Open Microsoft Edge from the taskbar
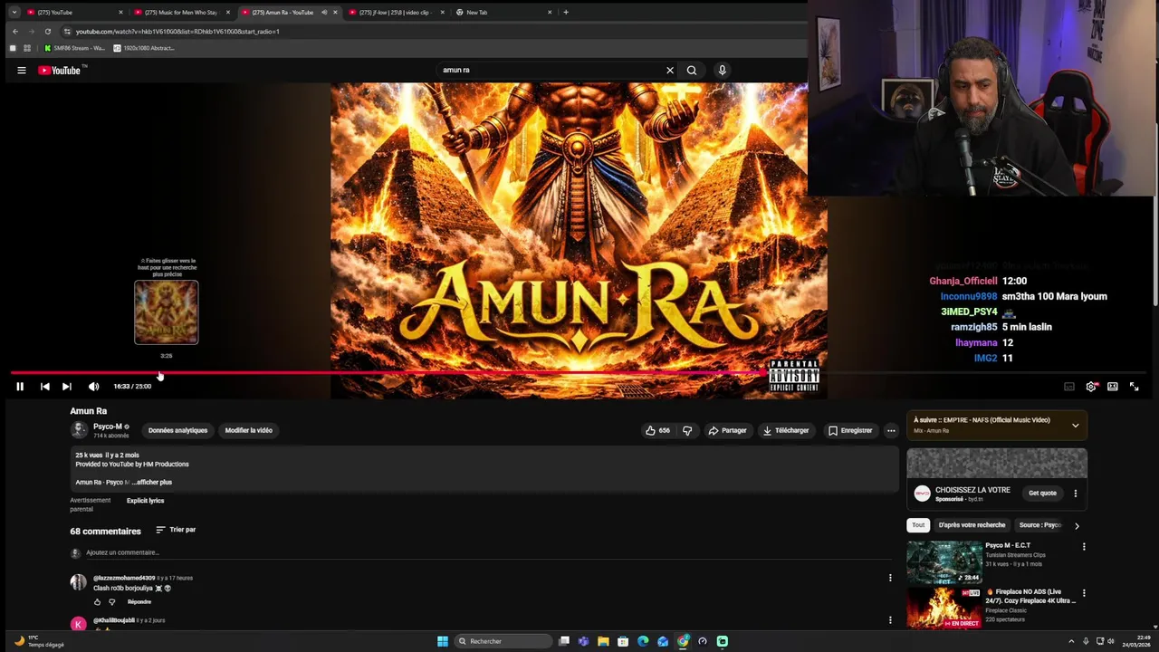 643,641
